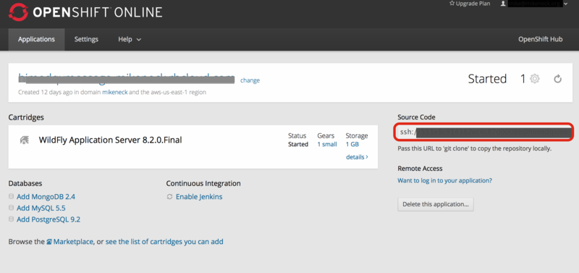The image size is (579, 273).
Task: Click the Pass this URL to 'git clone' text
Action: click(475, 149)
